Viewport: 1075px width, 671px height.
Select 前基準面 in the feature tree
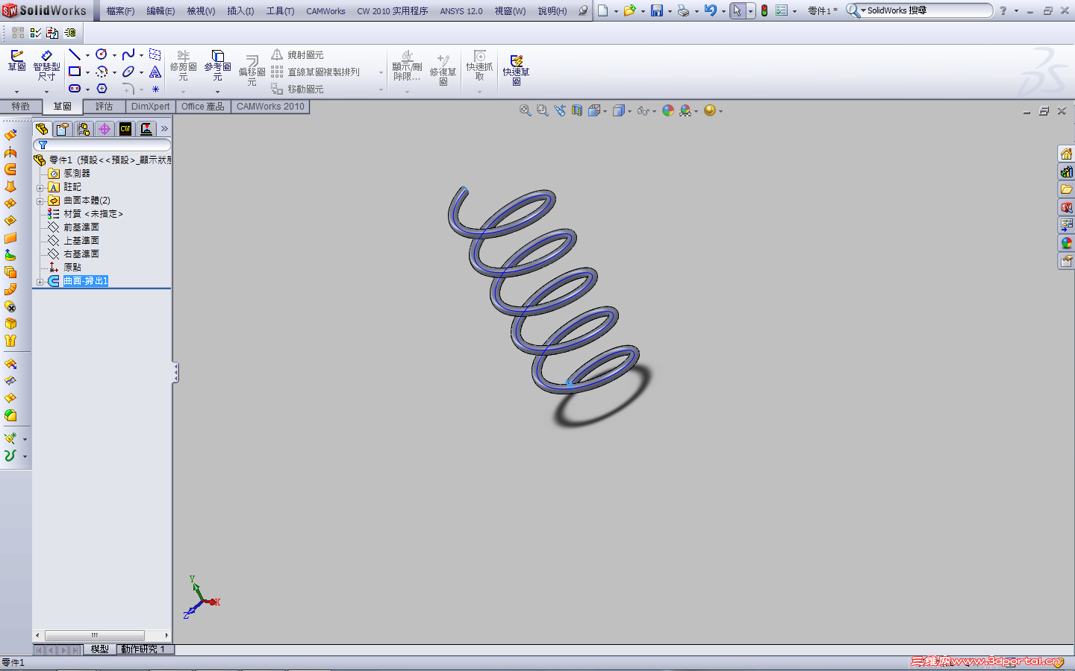(x=81, y=227)
